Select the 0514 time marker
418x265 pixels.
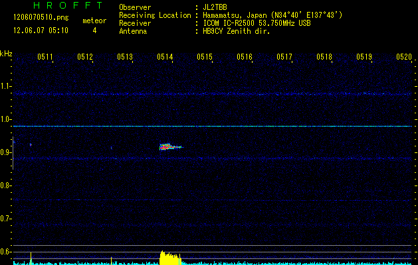(165, 58)
